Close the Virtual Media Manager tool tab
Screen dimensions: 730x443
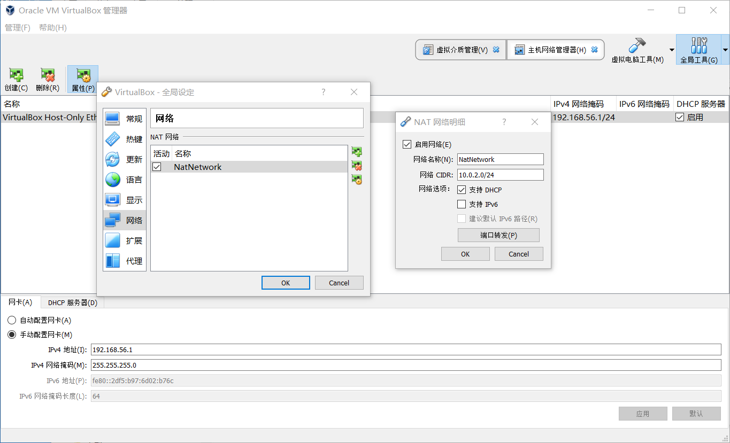pyautogui.click(x=496, y=50)
